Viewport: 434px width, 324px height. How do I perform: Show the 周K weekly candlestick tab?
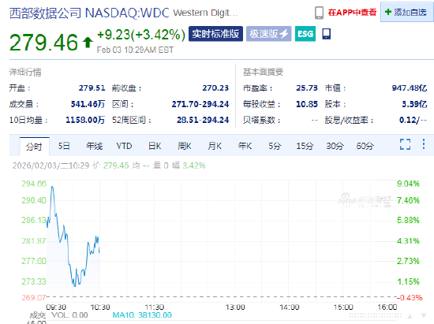tap(185, 146)
